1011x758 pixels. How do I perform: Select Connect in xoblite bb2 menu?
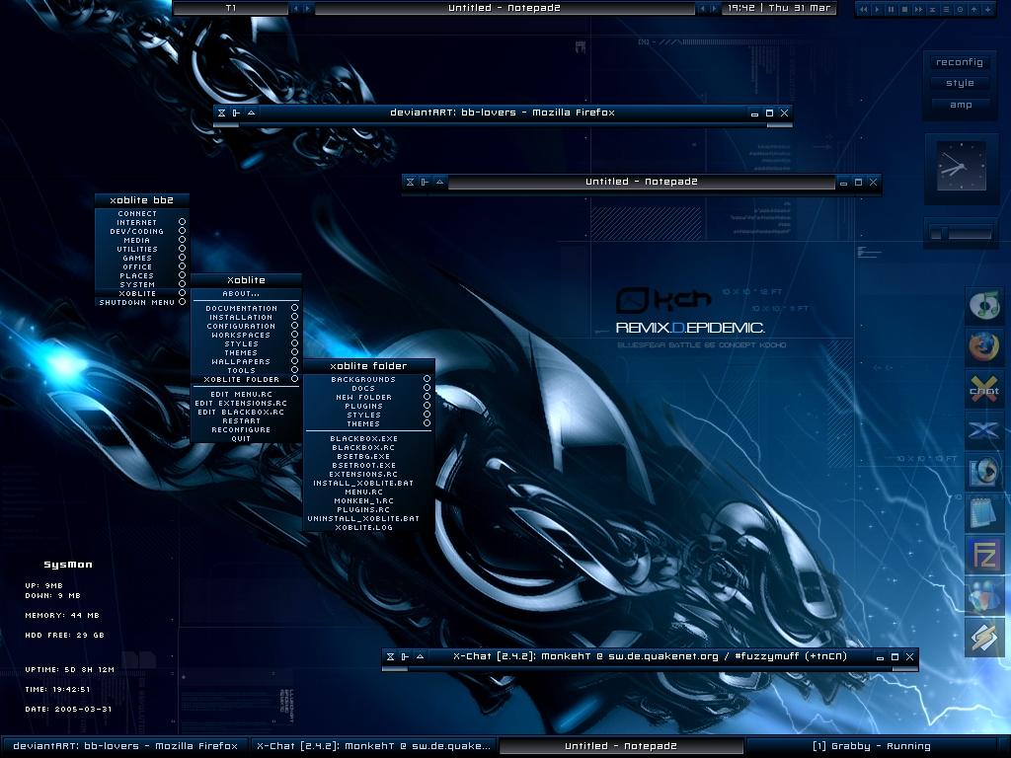[142, 213]
